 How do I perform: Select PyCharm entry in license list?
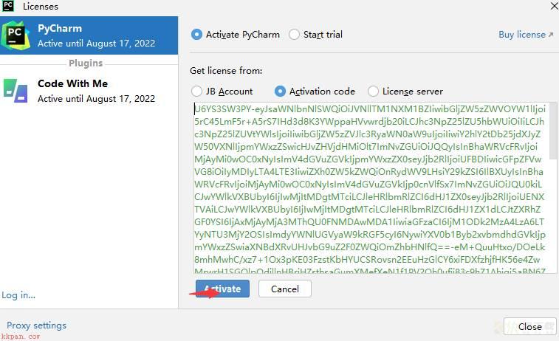(x=89, y=35)
